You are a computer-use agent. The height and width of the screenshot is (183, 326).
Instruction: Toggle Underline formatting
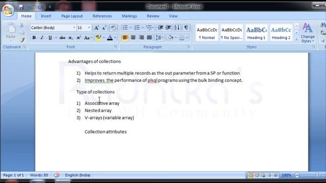[50, 38]
